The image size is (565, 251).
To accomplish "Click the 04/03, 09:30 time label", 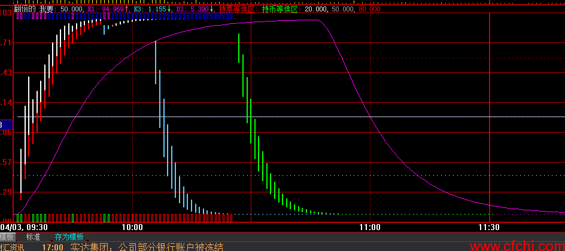I will point(24,227).
